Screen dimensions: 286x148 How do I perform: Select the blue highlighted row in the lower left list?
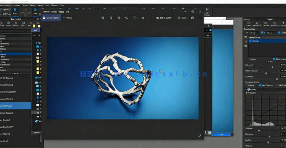(15, 106)
